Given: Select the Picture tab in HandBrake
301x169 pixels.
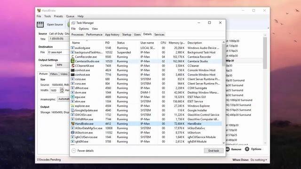Looking at the screenshot, I should pyautogui.click(x=43, y=74).
